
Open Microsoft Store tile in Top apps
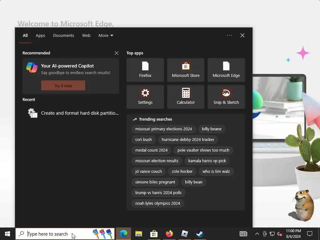tap(186, 70)
